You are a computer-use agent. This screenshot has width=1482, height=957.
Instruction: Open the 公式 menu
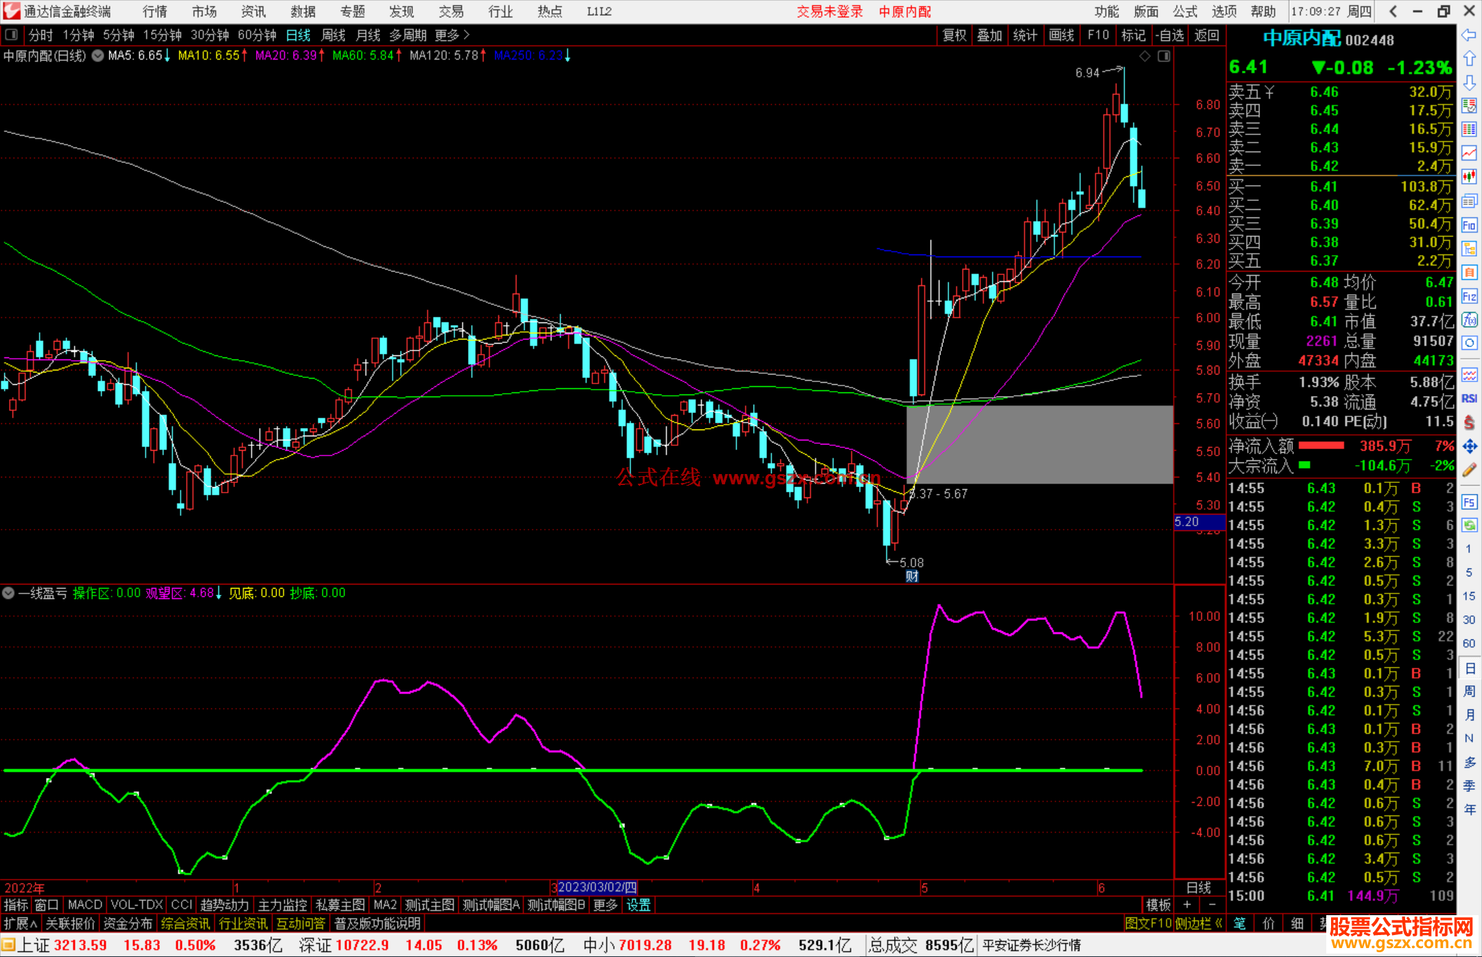click(x=1185, y=12)
